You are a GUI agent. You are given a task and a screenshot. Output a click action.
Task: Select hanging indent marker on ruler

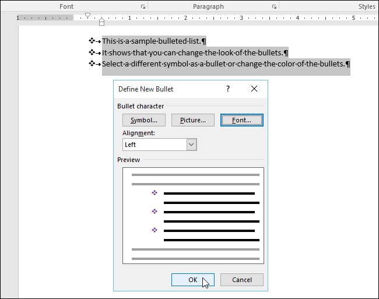click(102, 21)
